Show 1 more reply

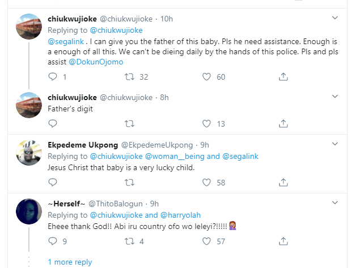pyautogui.click(x=70, y=262)
